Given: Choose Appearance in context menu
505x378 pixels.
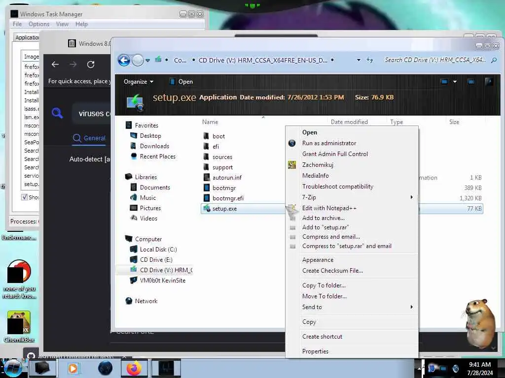Looking at the screenshot, I should 352,260.
